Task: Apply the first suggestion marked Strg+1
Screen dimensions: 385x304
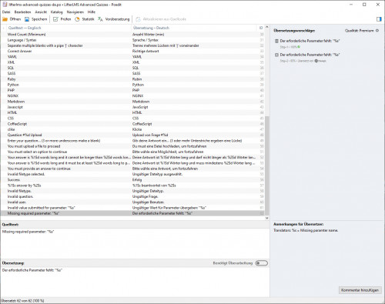Action: tap(310, 43)
